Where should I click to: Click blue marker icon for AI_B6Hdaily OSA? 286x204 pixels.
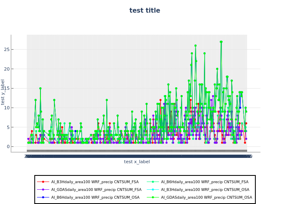43,197
